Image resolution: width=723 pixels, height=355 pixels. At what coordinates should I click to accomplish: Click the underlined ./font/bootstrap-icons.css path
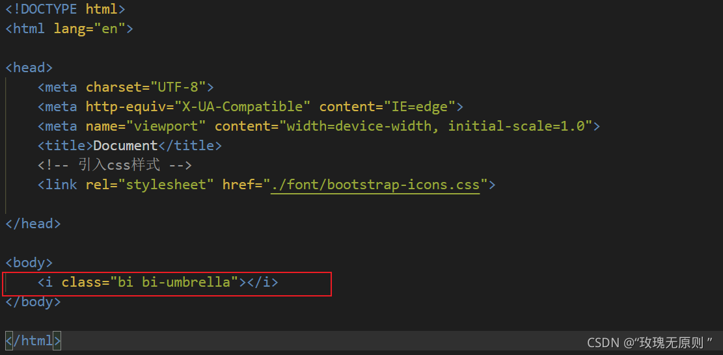(x=375, y=185)
